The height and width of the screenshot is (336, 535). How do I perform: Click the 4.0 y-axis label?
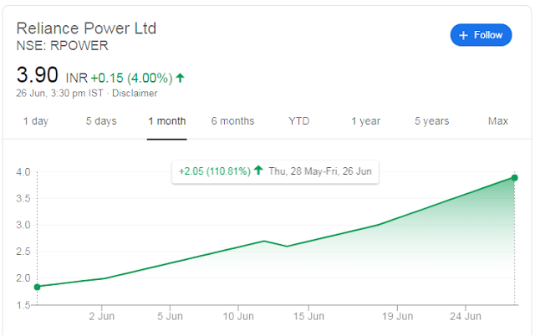coord(23,172)
